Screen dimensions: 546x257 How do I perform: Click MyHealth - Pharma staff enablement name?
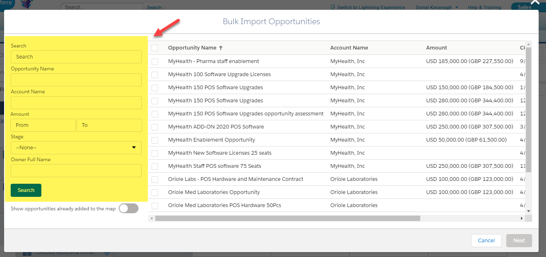[213, 61]
